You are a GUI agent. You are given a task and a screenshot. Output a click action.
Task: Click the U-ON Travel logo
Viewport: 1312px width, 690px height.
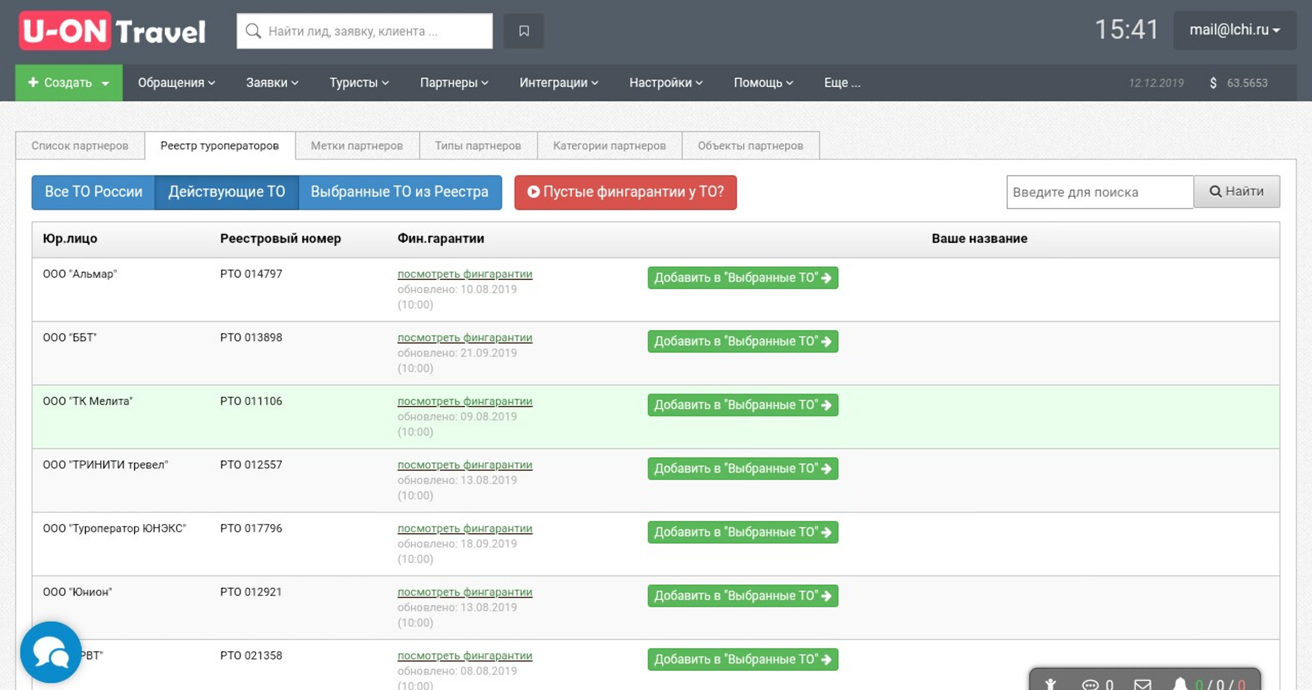[x=112, y=31]
